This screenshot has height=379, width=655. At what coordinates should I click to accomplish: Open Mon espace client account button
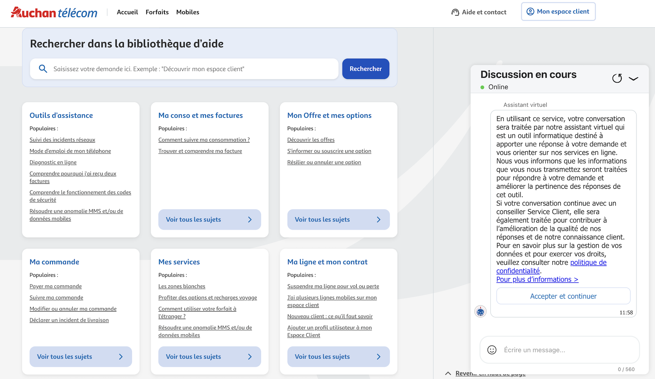coord(558,12)
